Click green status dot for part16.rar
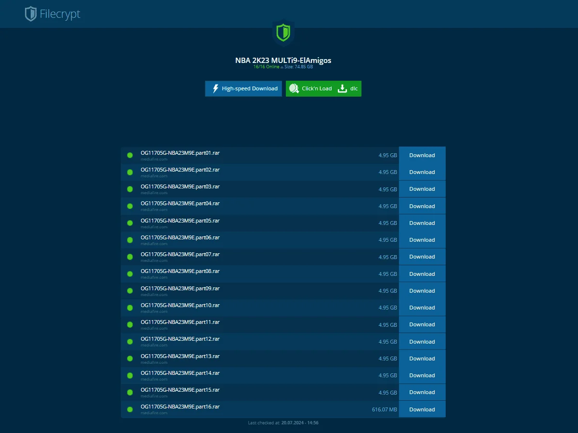Image resolution: width=578 pixels, height=433 pixels. coord(130,409)
